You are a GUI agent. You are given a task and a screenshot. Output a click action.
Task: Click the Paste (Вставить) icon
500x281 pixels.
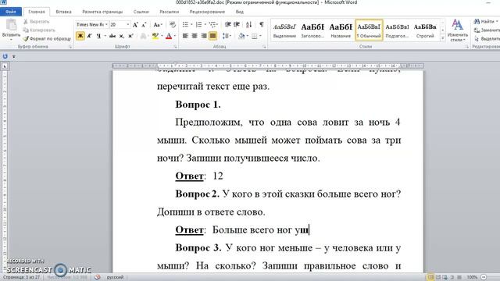tap(11, 25)
